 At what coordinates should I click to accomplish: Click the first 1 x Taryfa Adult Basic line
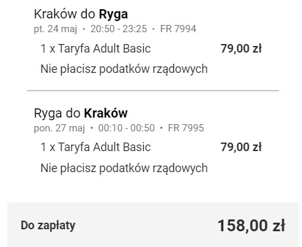coord(96,49)
